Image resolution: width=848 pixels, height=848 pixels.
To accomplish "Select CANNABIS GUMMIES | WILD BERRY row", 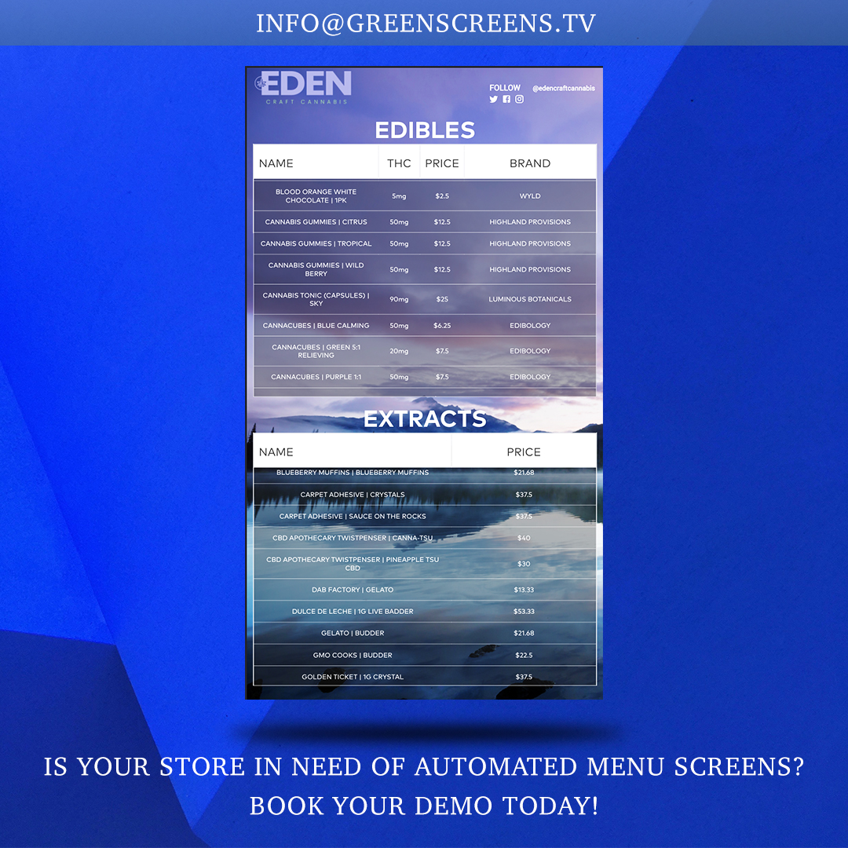I will pos(425,269).
